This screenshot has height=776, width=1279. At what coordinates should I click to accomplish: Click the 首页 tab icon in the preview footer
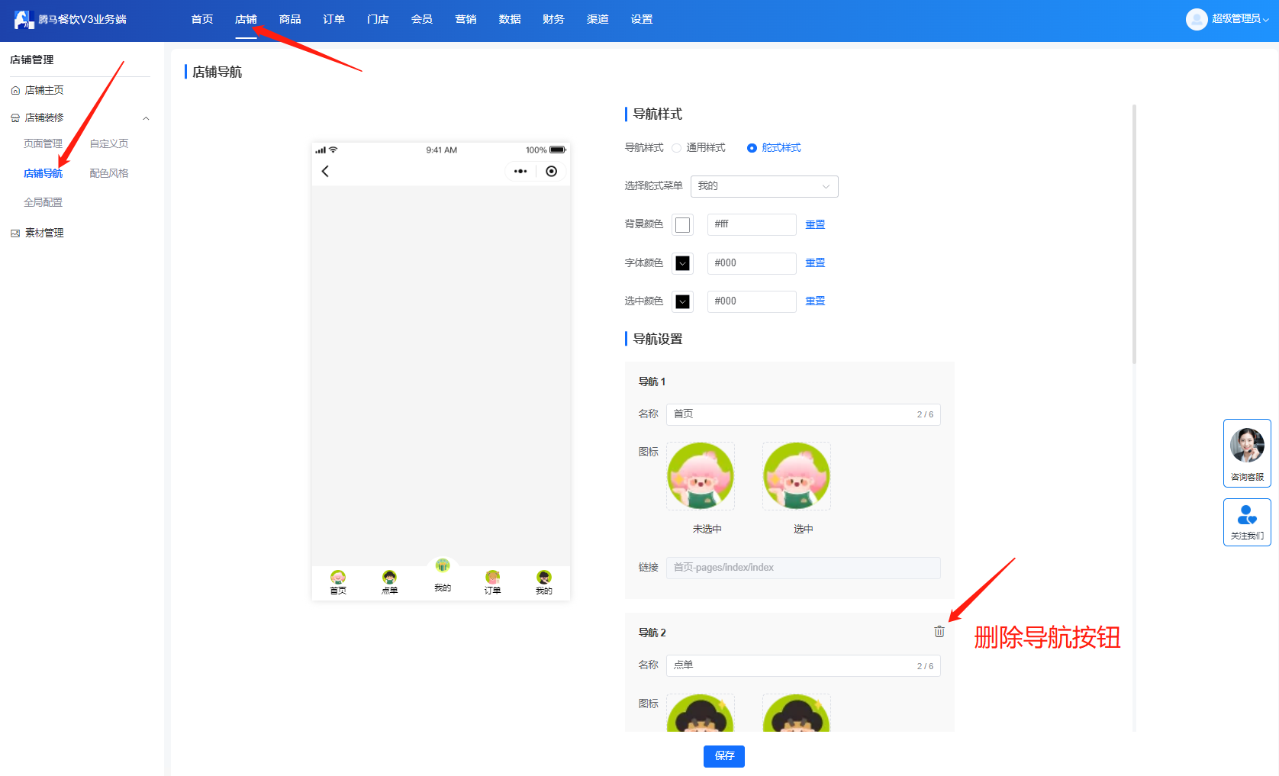338,577
